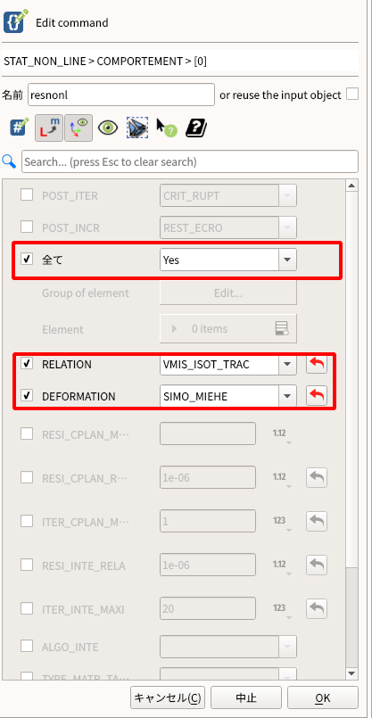
Task: Click the search keyword field
Action: click(x=190, y=161)
